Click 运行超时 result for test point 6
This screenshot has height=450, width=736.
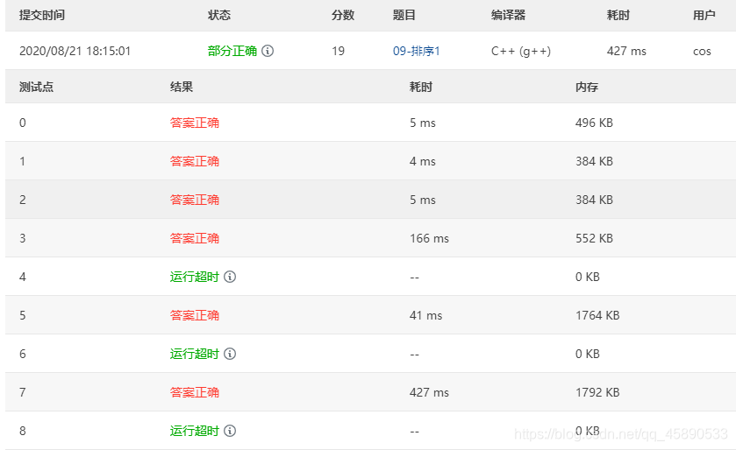click(195, 354)
